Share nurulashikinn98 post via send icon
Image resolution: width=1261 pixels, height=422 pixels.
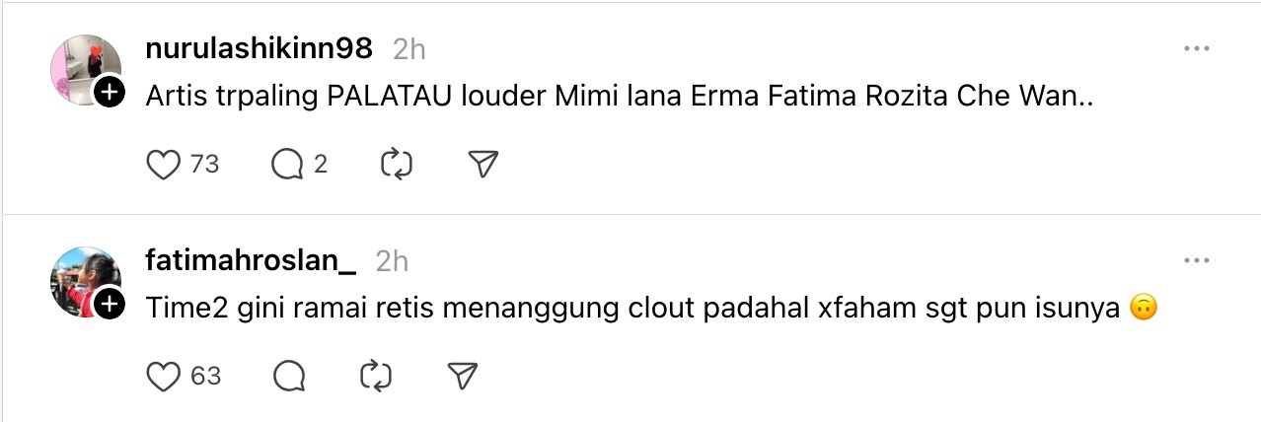[x=482, y=165]
